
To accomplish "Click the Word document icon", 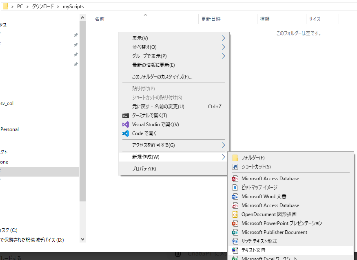I will pos(235,197).
